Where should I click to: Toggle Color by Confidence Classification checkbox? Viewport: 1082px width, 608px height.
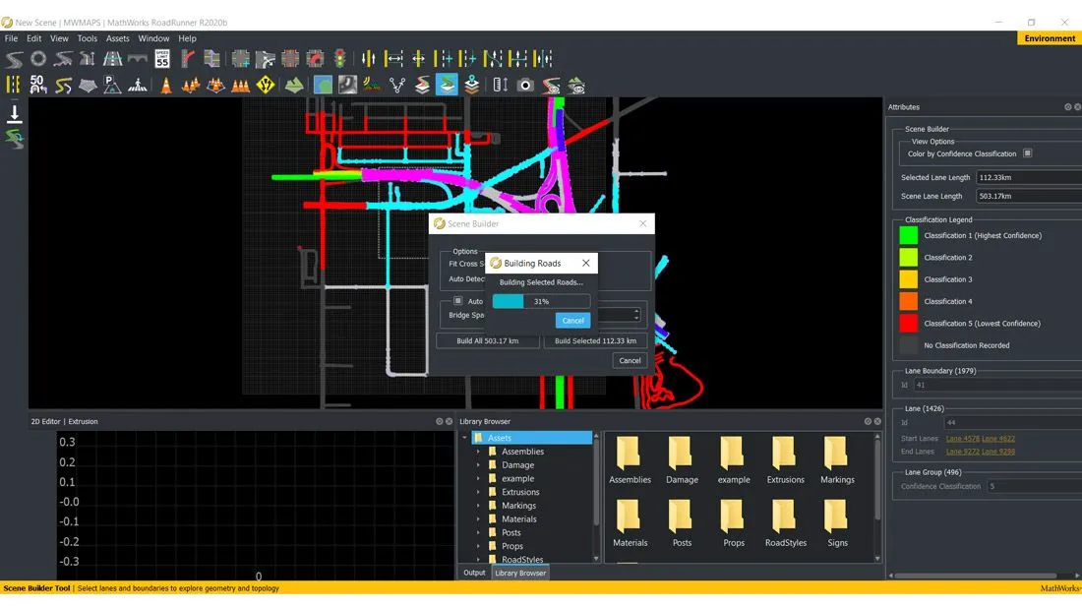pos(1028,153)
